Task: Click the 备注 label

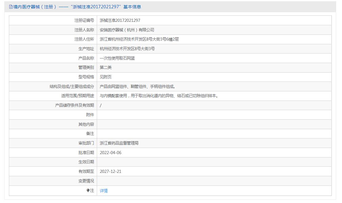Action: [x=90, y=133]
